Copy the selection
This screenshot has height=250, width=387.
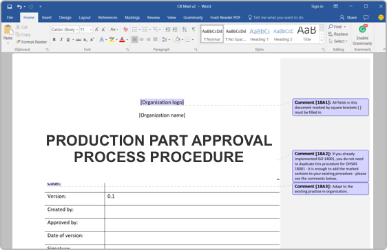(23, 34)
